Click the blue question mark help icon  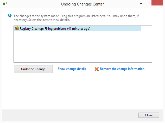click(x=10, y=16)
